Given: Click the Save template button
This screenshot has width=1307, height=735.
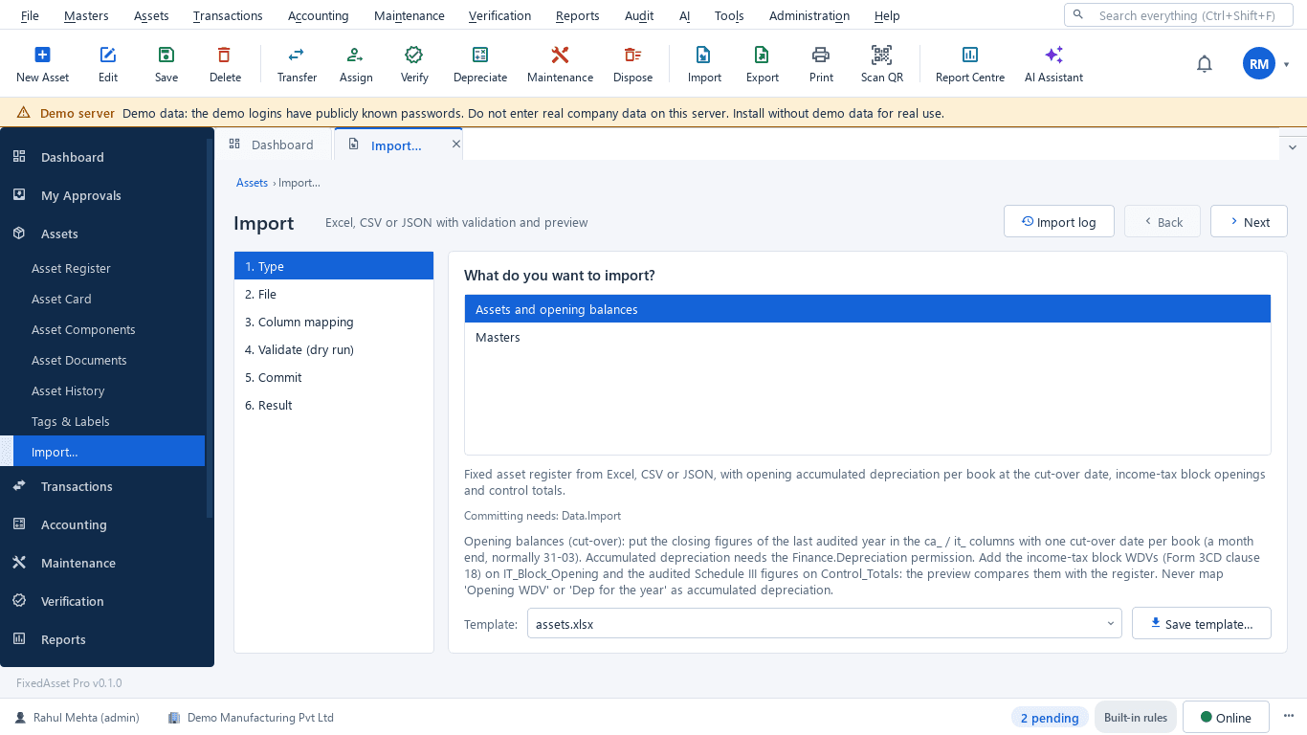Looking at the screenshot, I should click(x=1201, y=623).
